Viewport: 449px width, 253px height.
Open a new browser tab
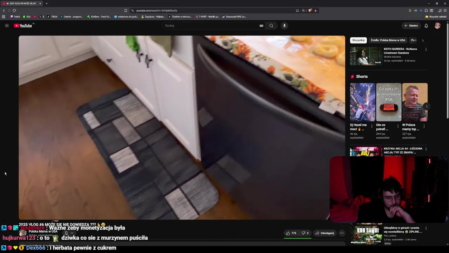(x=46, y=4)
